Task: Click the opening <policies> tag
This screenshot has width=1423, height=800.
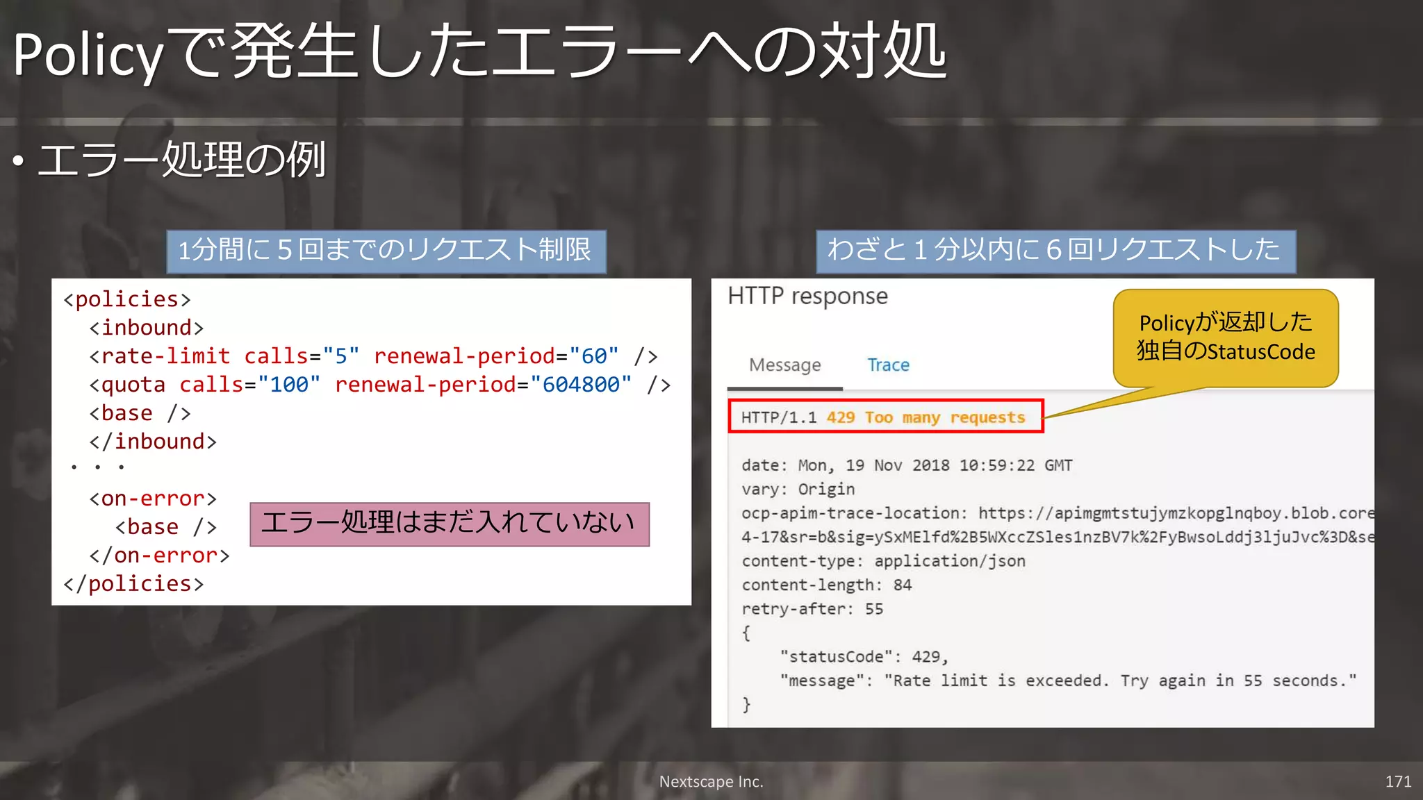Action: (127, 299)
